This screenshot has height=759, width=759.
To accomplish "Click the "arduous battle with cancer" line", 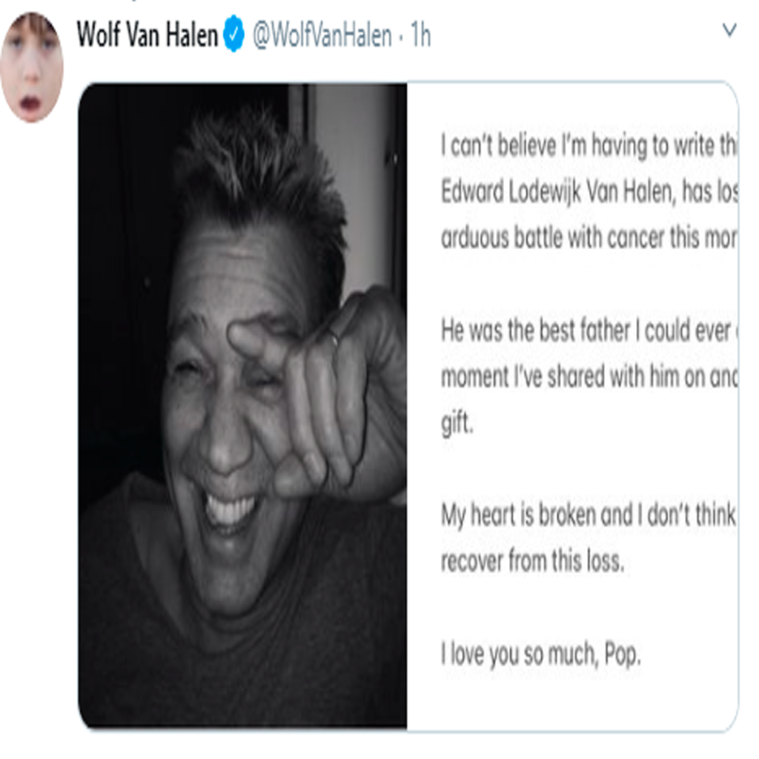I will point(589,238).
